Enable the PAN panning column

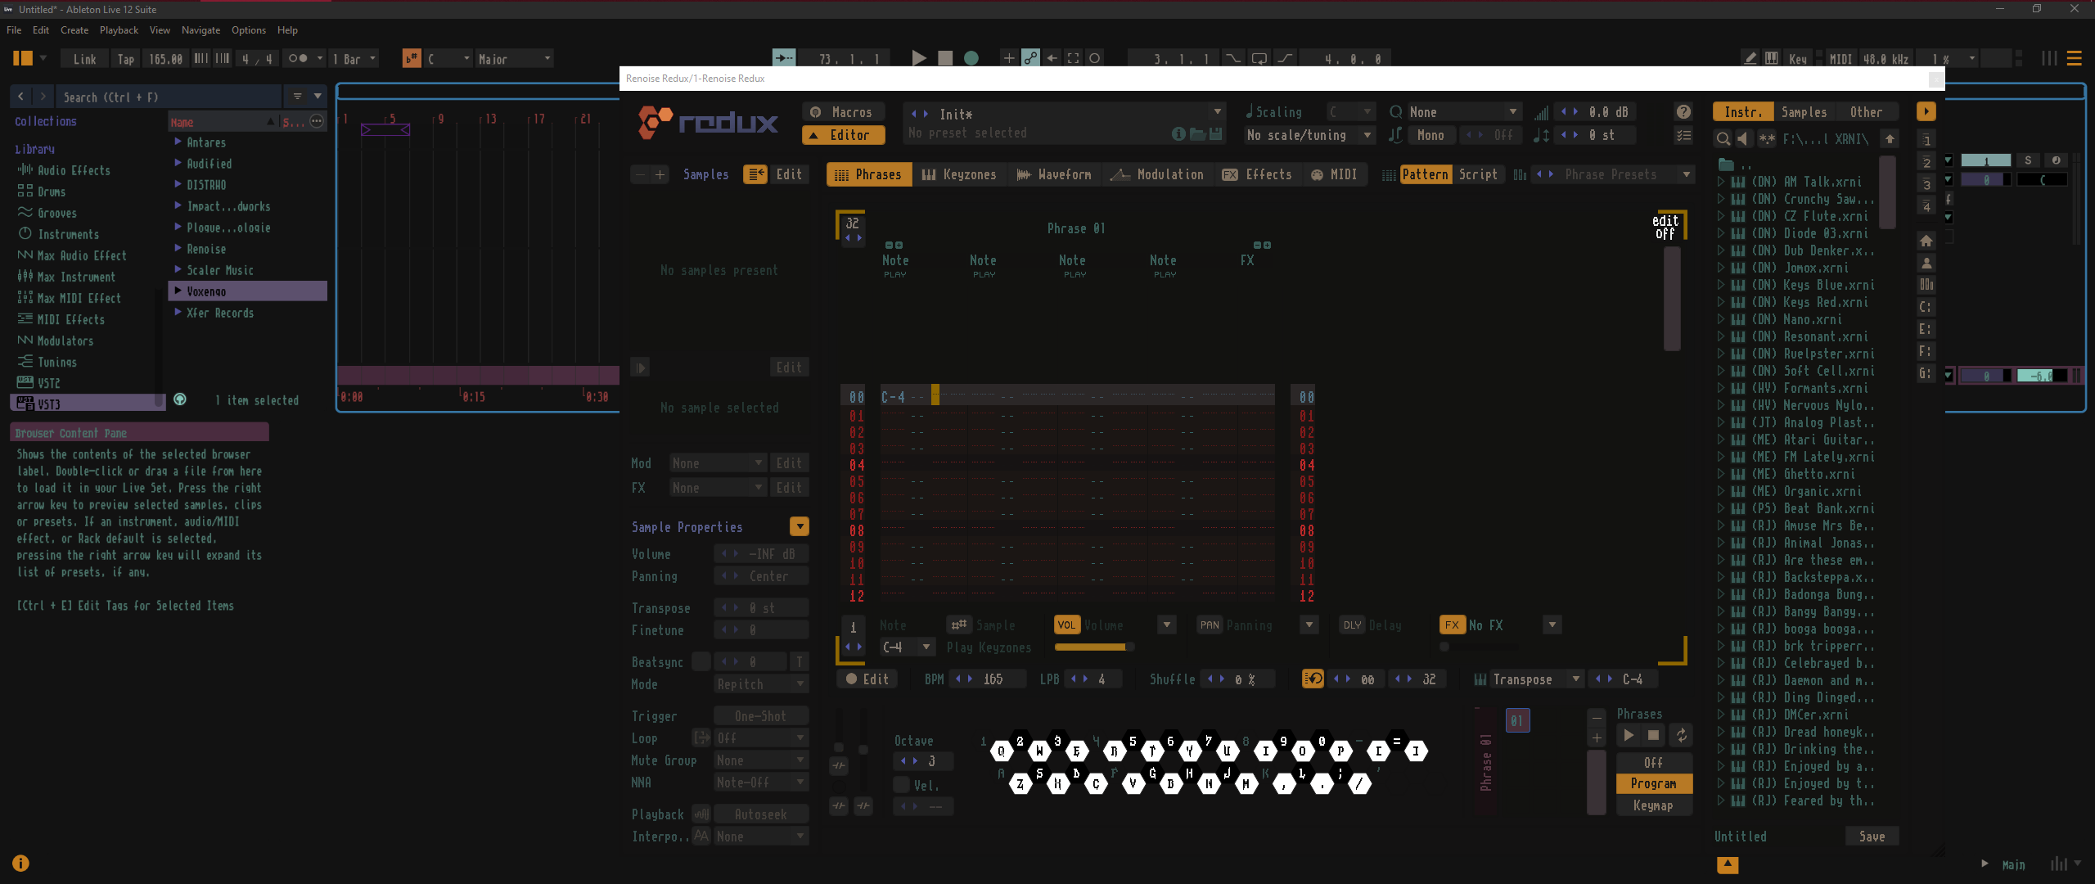click(1210, 625)
